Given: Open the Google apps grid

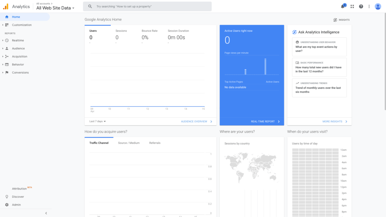Looking at the screenshot, I should pyautogui.click(x=352, y=6).
